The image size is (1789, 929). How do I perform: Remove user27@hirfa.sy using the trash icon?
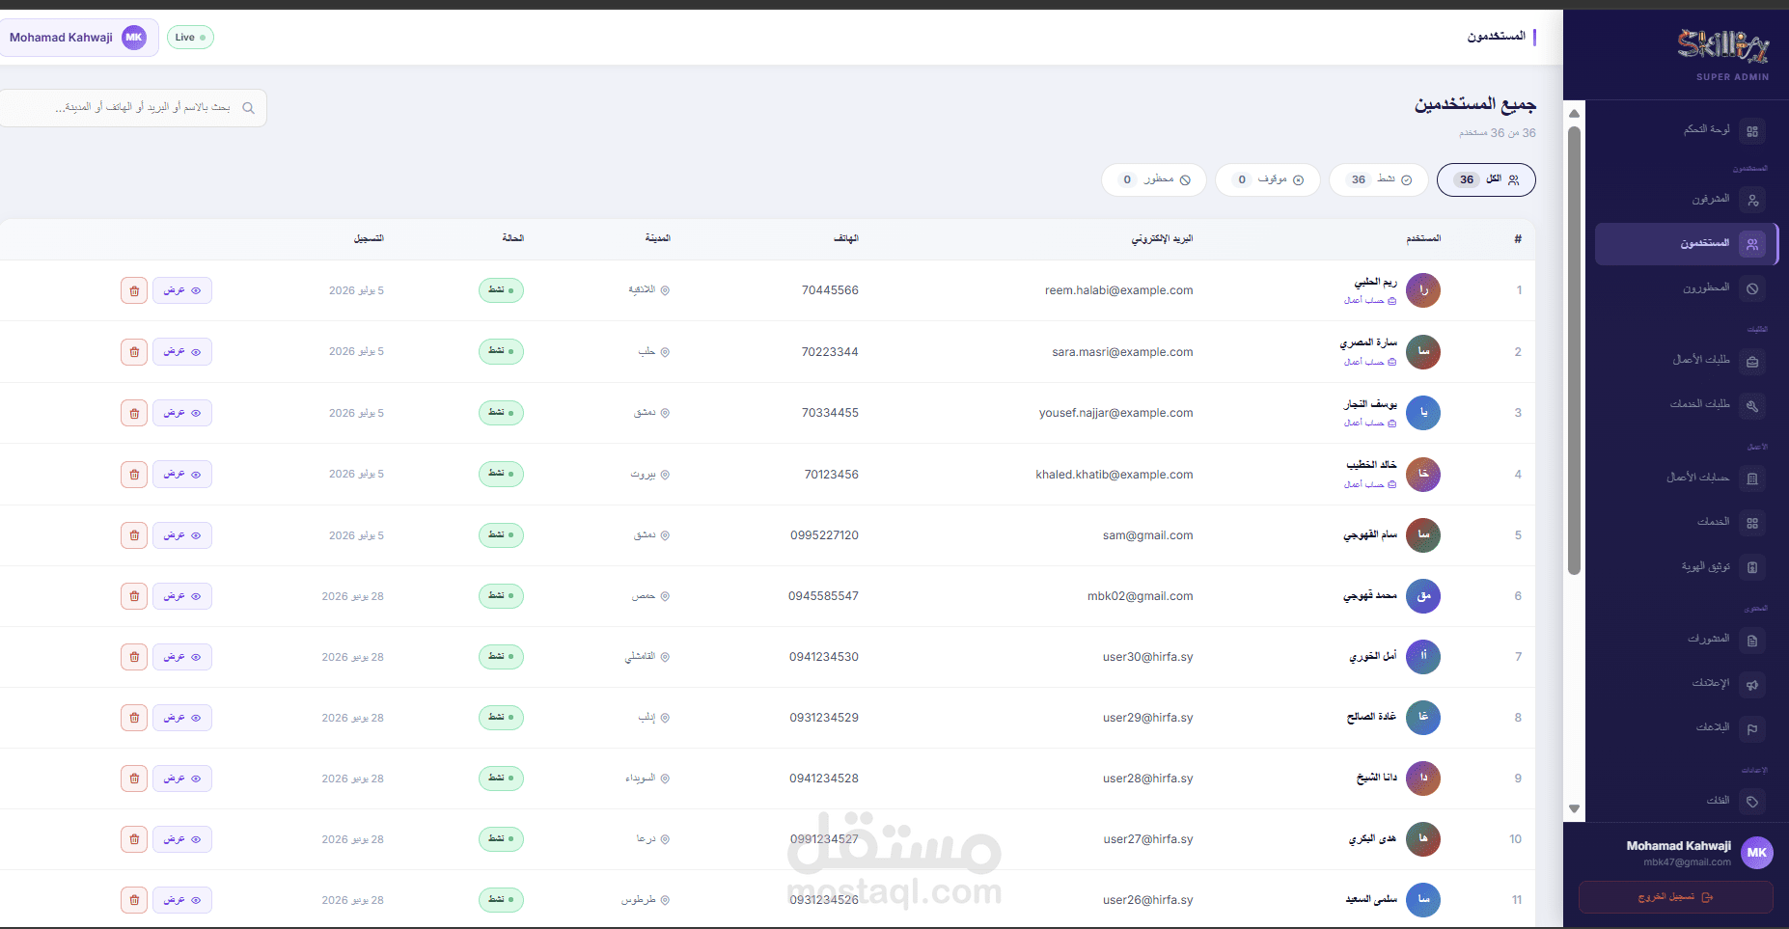tap(134, 839)
